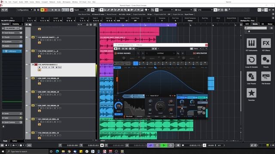Adjust the Speed knob in Infiltrator

(x=119, y=106)
